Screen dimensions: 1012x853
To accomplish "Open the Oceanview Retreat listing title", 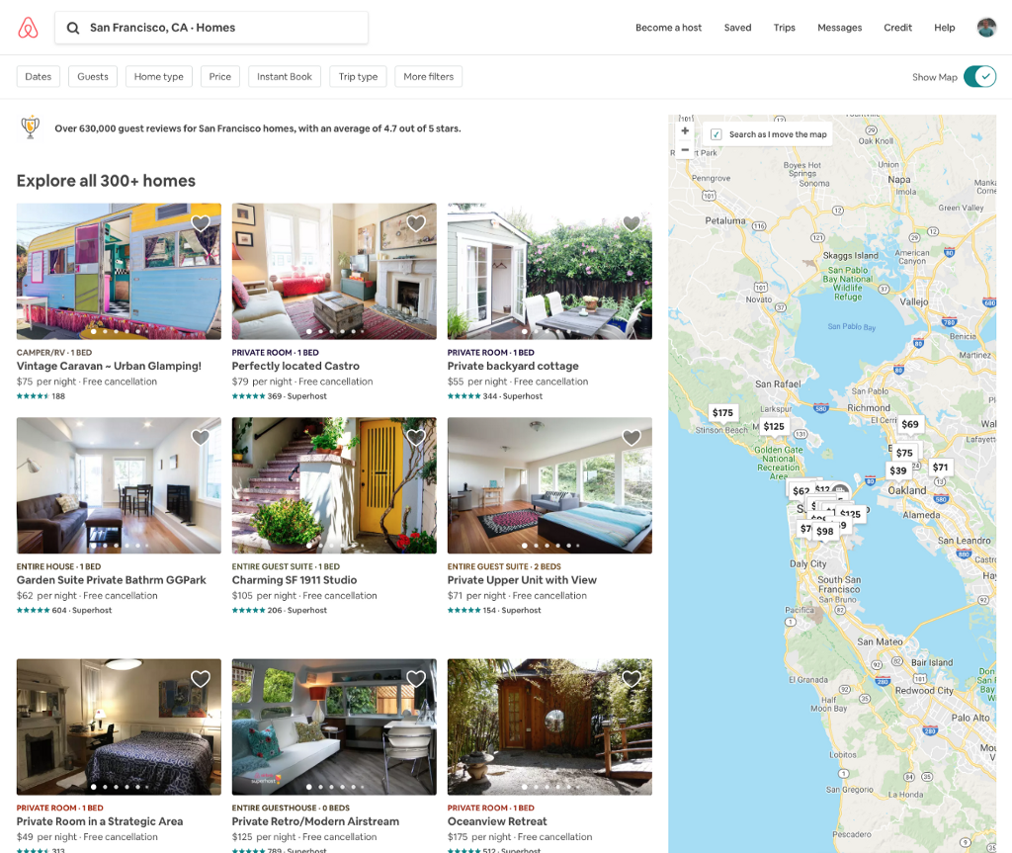I will pyautogui.click(x=497, y=821).
